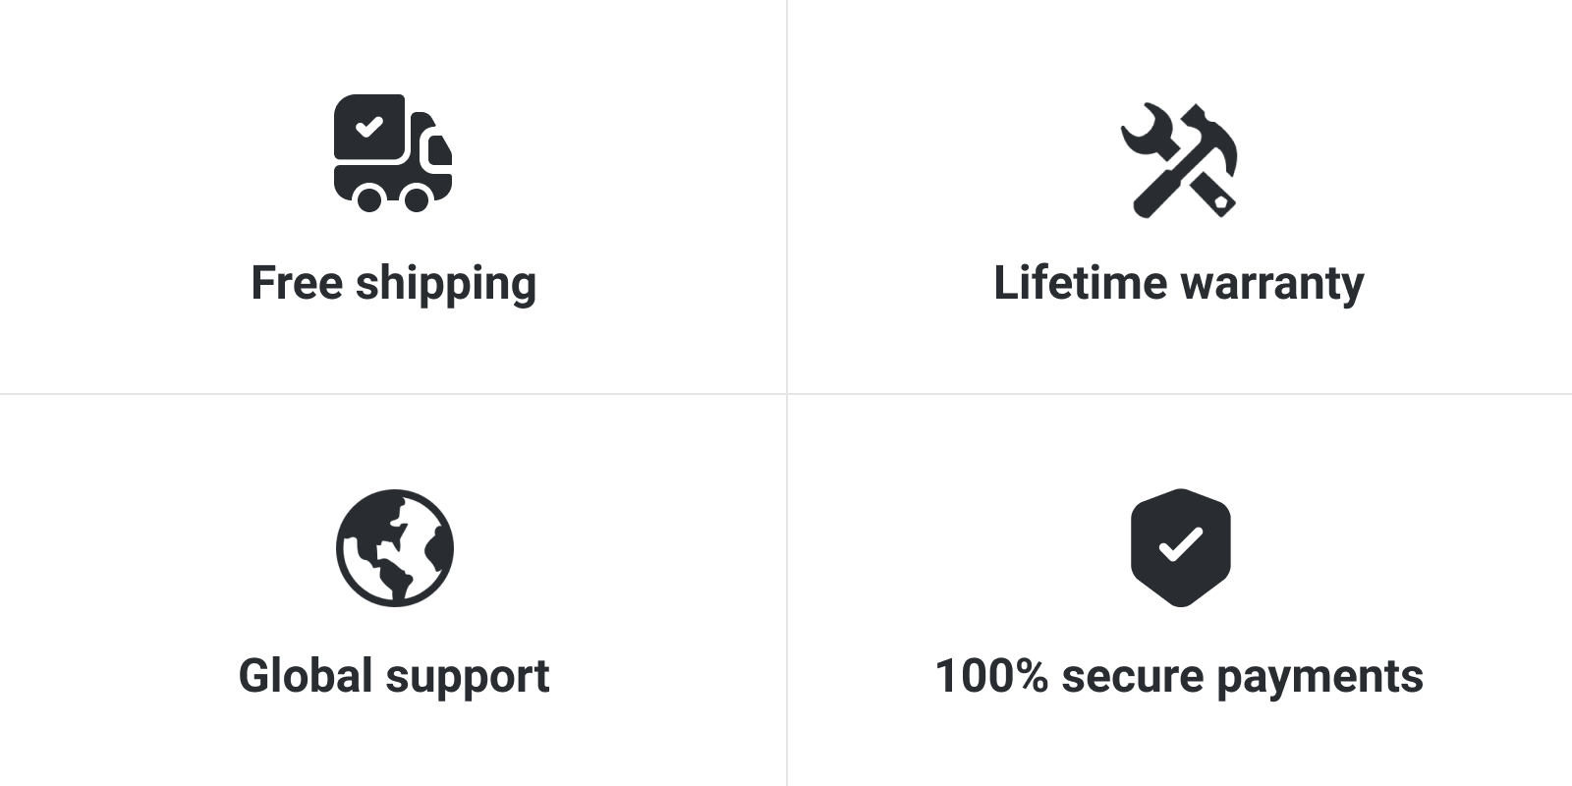Click the "100%" text

click(x=991, y=676)
